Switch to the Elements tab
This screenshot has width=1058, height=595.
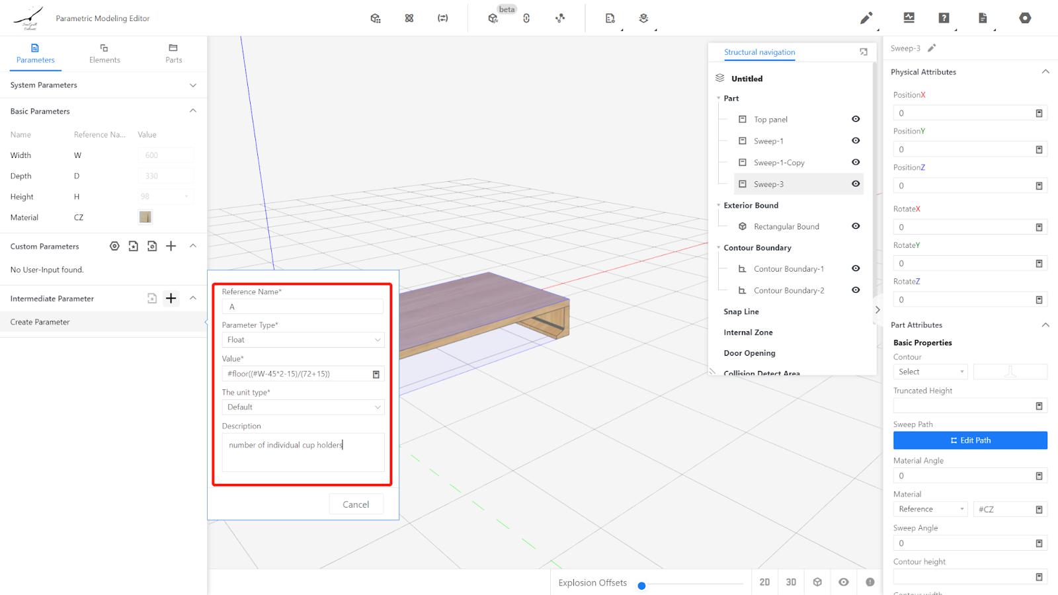pos(104,54)
